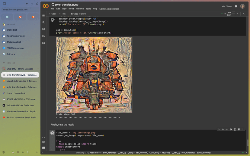Open more cell actions menu
Image resolution: width=250 pixels, height=156 pixels.
click(243, 129)
